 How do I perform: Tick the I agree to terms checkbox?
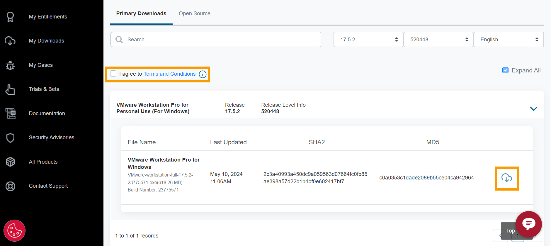click(113, 74)
